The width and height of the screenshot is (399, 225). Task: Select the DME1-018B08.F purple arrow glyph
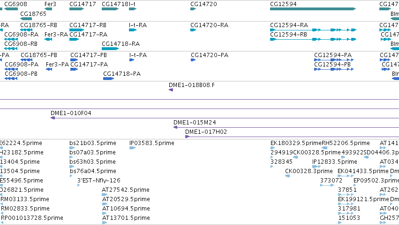171,90
